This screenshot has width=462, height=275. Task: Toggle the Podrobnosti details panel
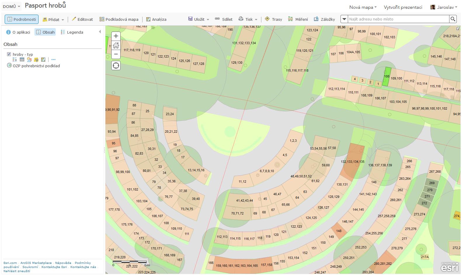click(22, 19)
